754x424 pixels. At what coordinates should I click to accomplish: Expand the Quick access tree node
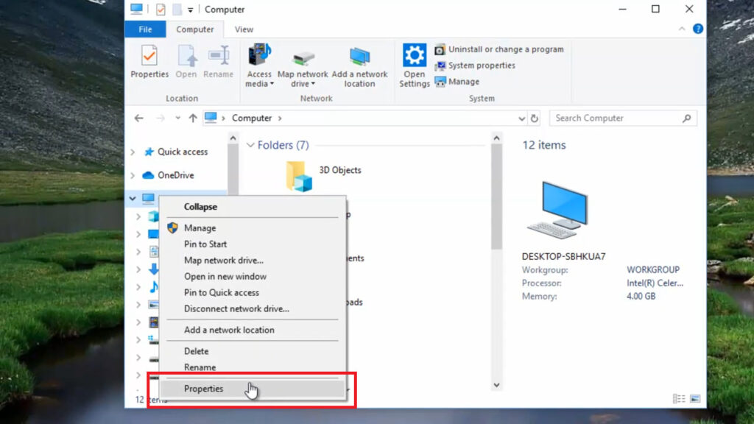coord(133,152)
